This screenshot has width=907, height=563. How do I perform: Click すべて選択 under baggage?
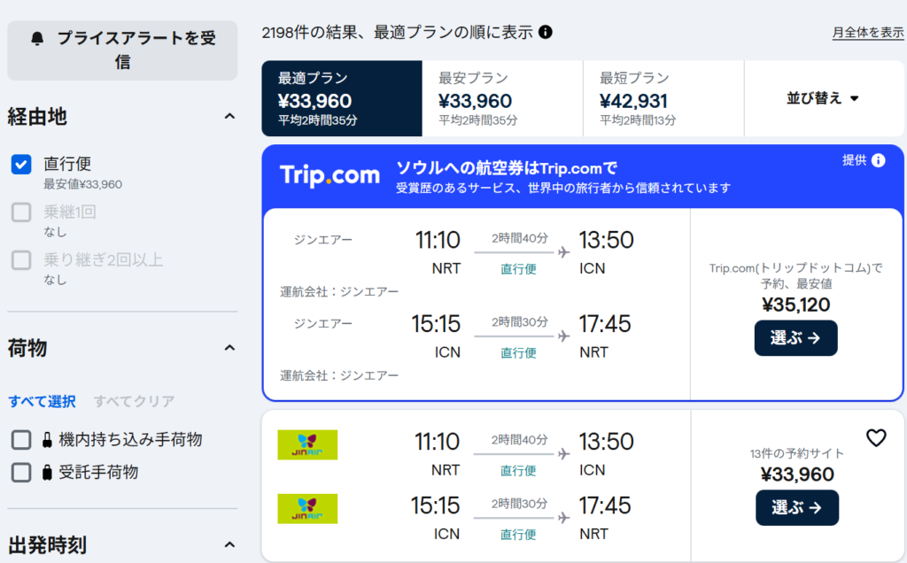[42, 401]
